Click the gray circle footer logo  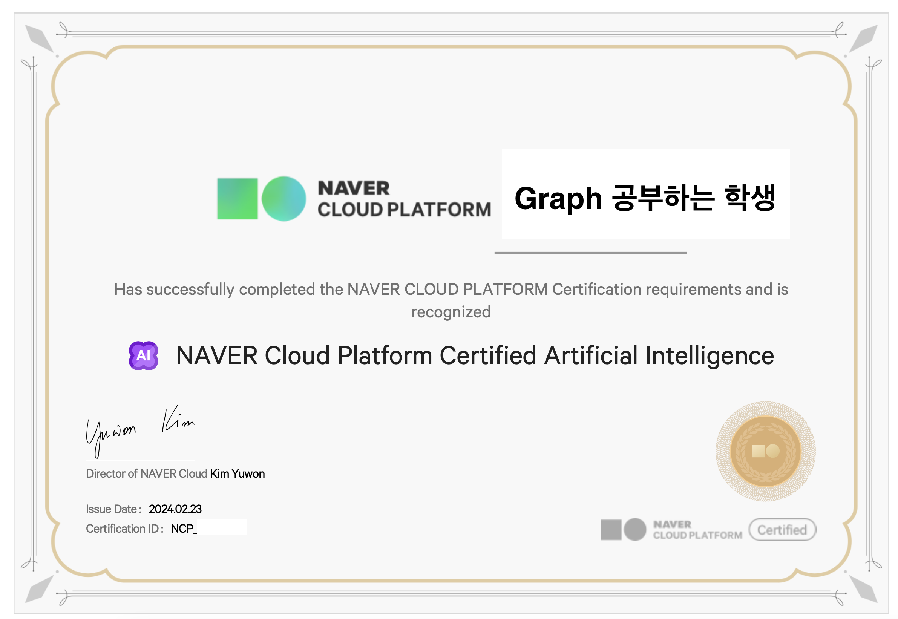(634, 529)
